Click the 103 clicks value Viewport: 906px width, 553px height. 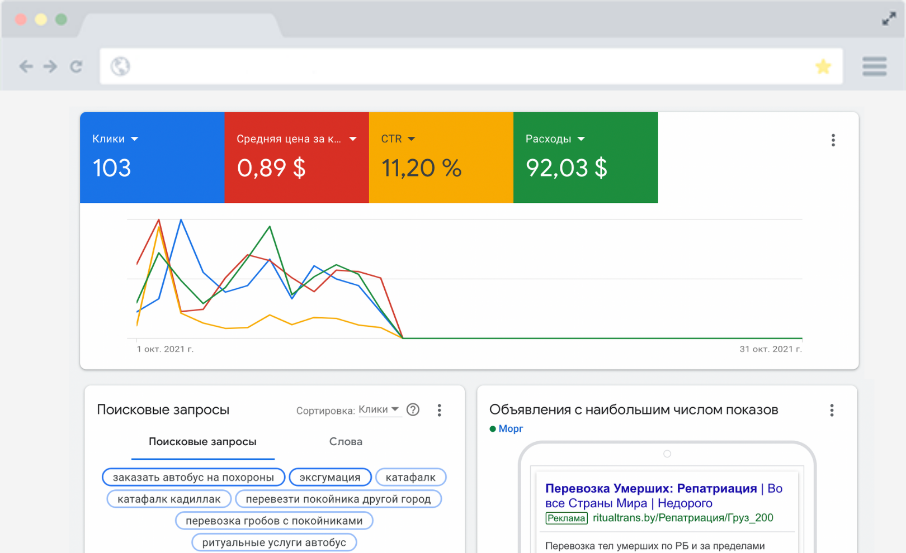[x=112, y=168]
